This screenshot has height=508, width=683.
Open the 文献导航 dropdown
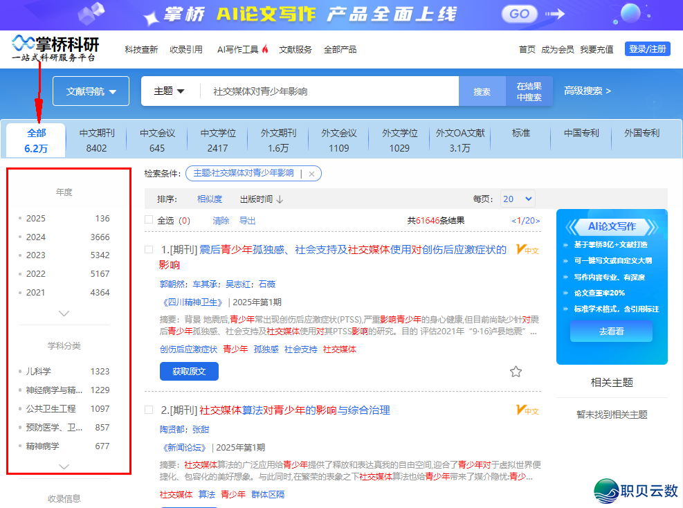click(x=91, y=91)
